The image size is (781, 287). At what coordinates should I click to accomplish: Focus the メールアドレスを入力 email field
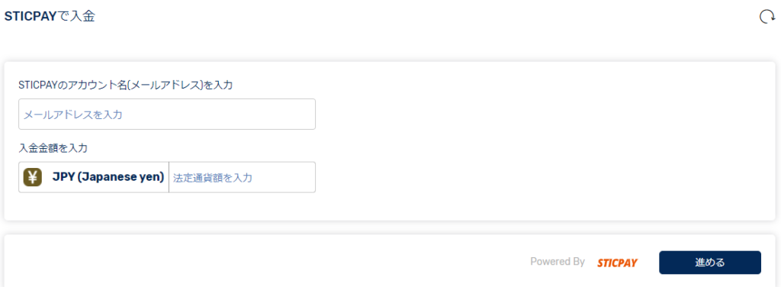point(167,114)
